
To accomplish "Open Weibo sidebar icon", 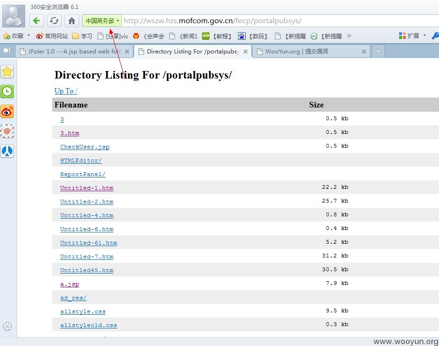I will (x=7, y=112).
